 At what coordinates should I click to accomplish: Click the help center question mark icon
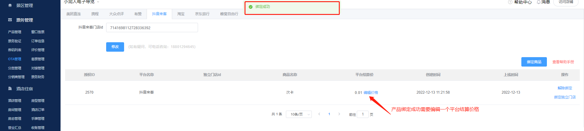tap(510, 2)
